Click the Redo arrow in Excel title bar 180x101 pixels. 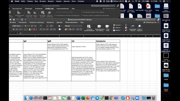[22, 20]
